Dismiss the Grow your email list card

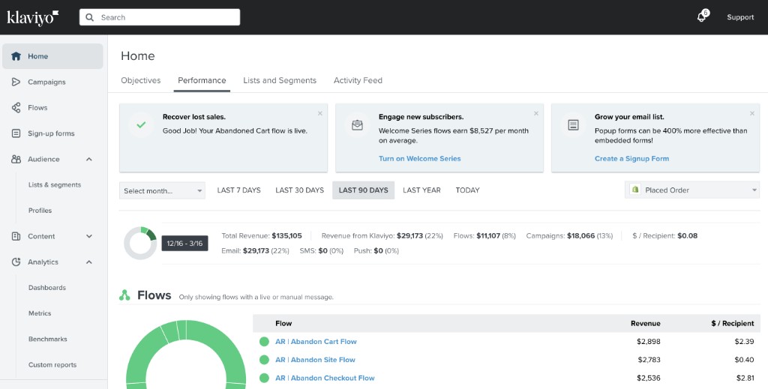tap(751, 113)
